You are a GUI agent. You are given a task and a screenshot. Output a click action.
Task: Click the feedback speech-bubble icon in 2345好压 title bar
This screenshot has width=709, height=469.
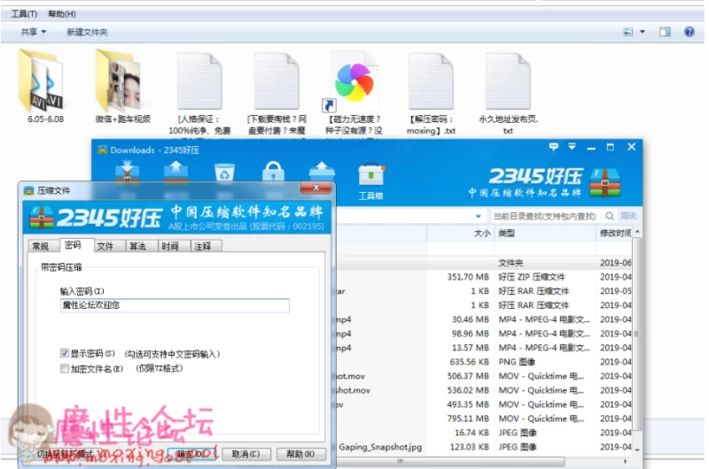pyautogui.click(x=553, y=147)
